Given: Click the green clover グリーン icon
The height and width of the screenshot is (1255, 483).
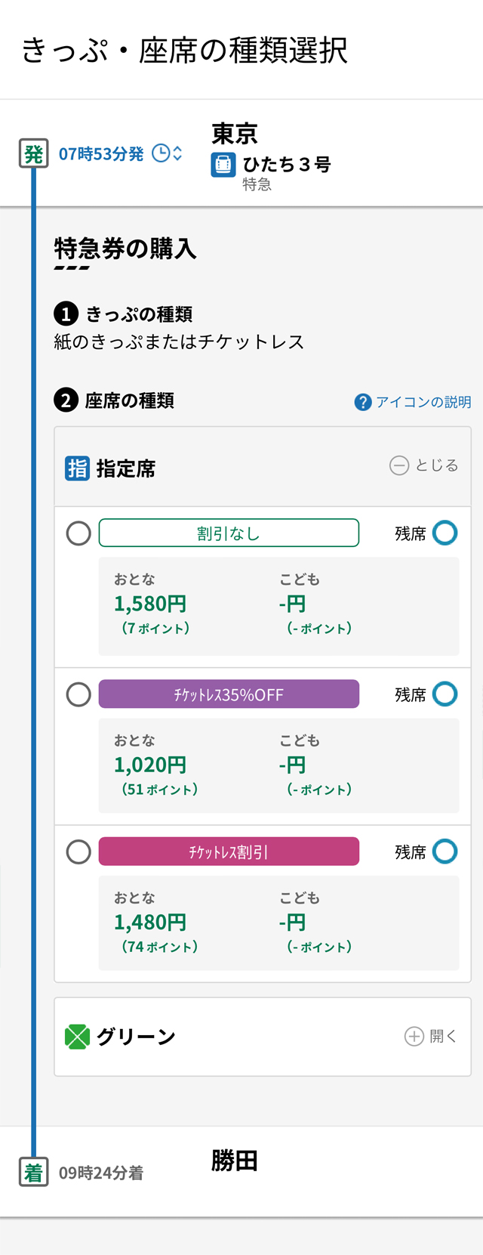Looking at the screenshot, I should [x=78, y=1037].
